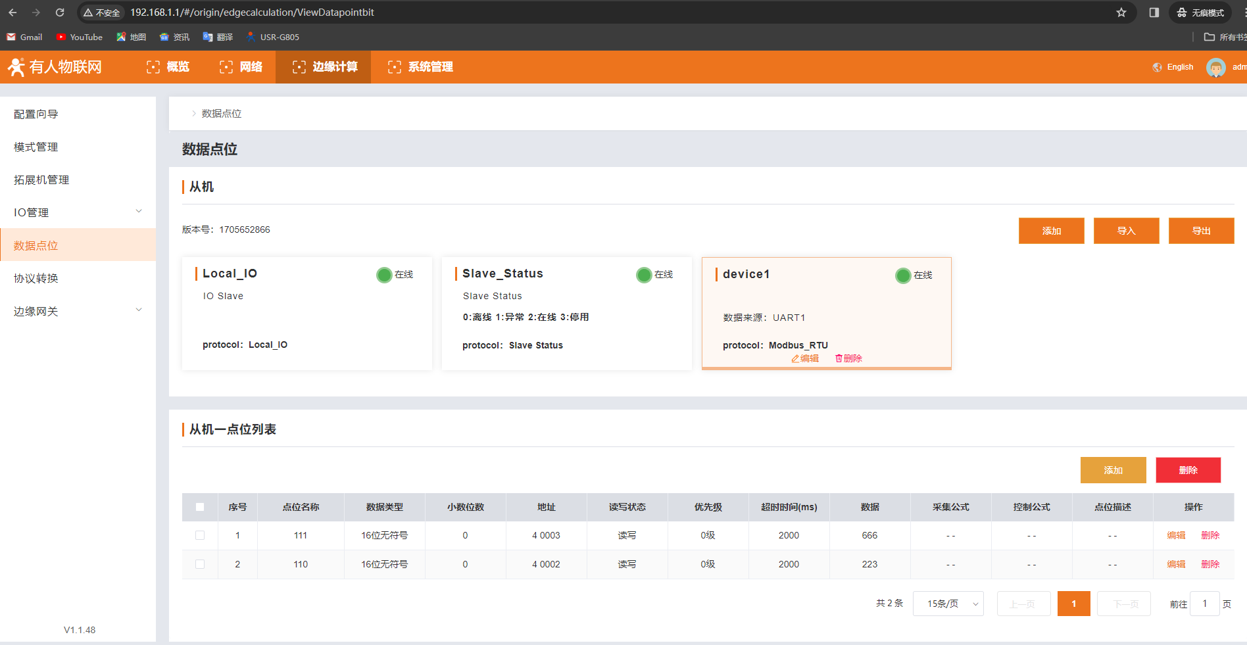
Task: Open the 15条/页 page size dropdown
Action: (x=948, y=604)
